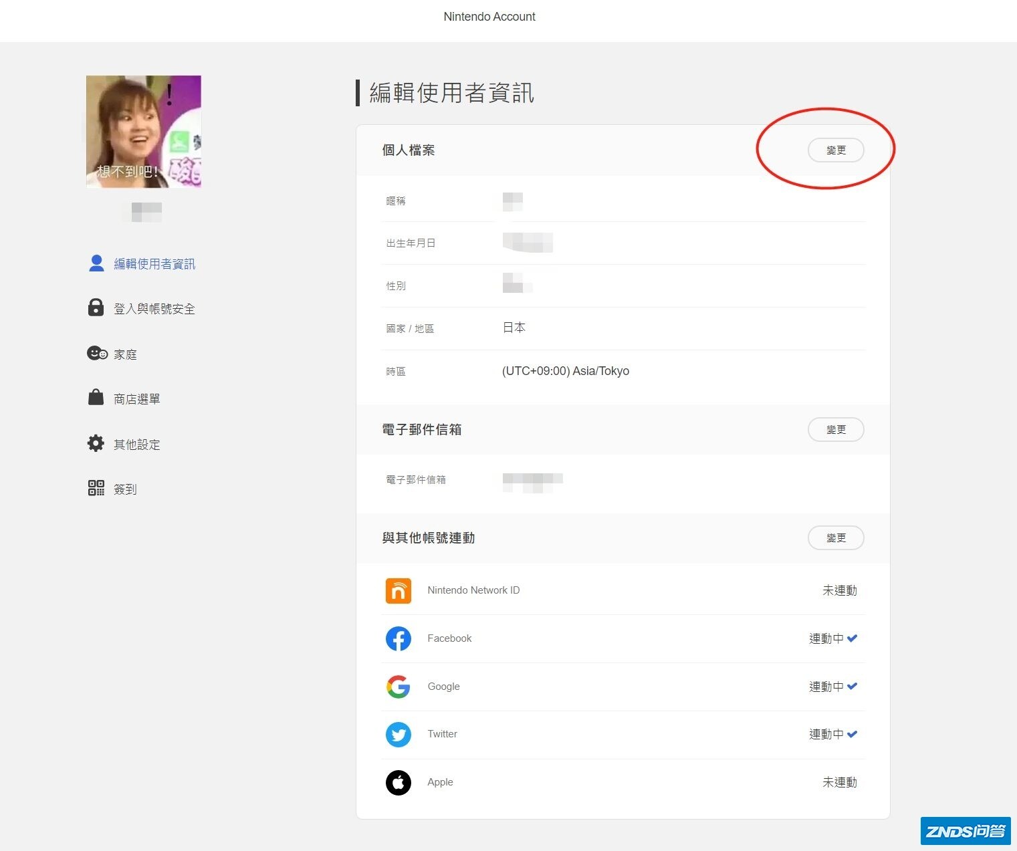Click the Google logo icon
Viewport: 1017px width, 851px height.
coord(399,687)
